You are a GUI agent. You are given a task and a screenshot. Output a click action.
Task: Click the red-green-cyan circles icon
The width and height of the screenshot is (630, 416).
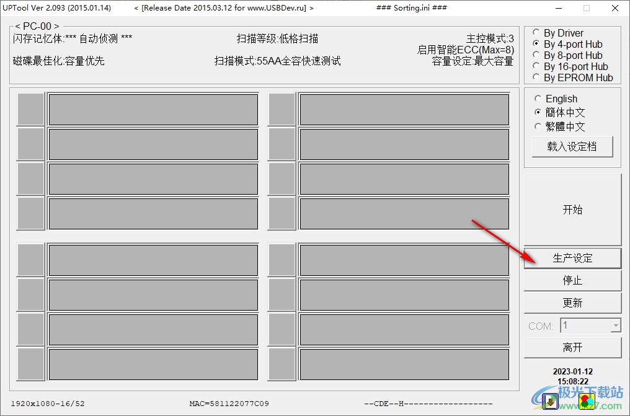587,401
